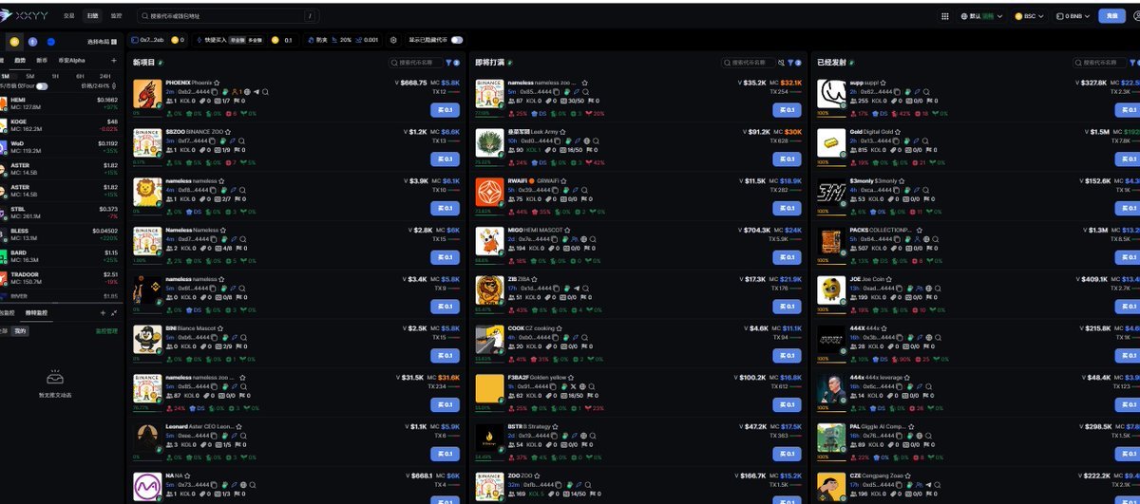Add a monitor group with plus icon

pyautogui.click(x=103, y=312)
